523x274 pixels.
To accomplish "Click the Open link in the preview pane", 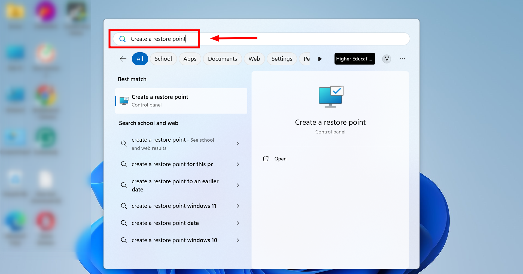I will point(280,159).
